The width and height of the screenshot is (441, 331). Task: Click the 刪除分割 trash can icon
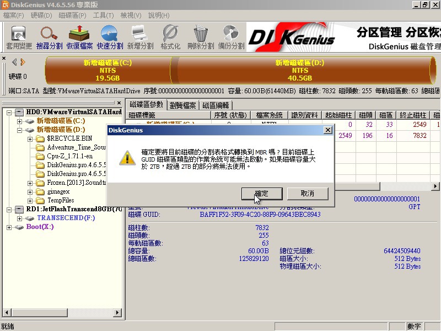click(x=200, y=37)
